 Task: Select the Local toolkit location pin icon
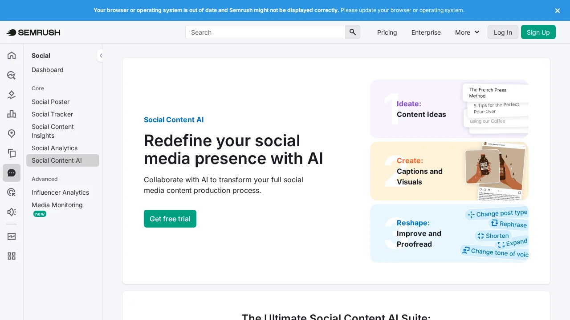click(x=12, y=134)
